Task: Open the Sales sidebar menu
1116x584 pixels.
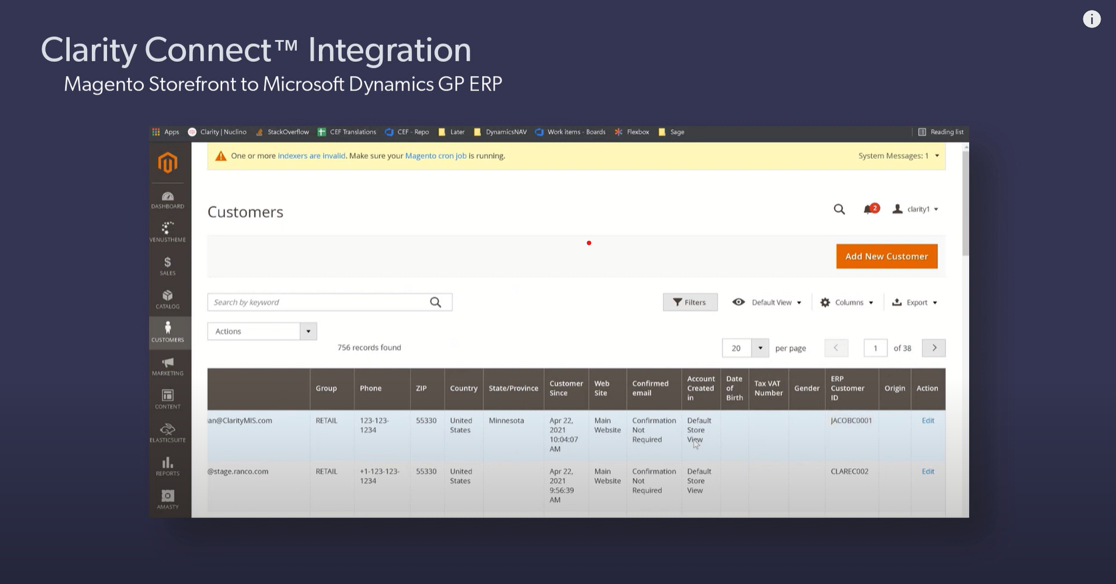Action: pyautogui.click(x=167, y=266)
